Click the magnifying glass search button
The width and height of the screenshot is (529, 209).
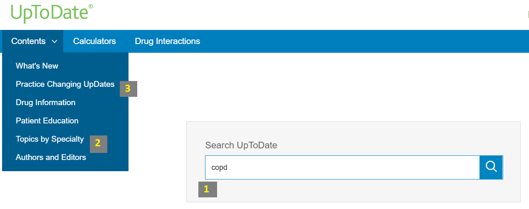point(491,167)
